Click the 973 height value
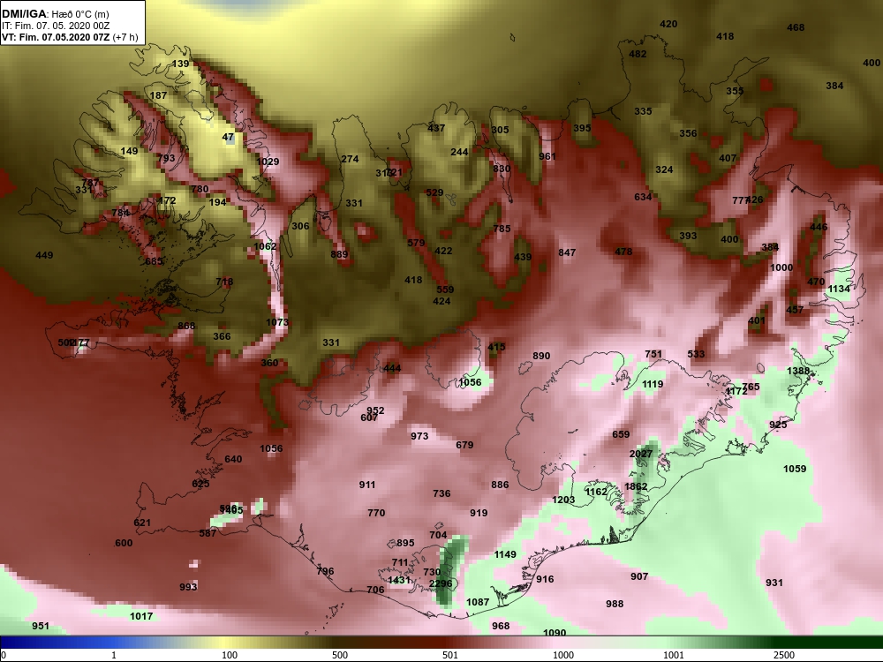The height and width of the screenshot is (662, 883). click(x=419, y=436)
